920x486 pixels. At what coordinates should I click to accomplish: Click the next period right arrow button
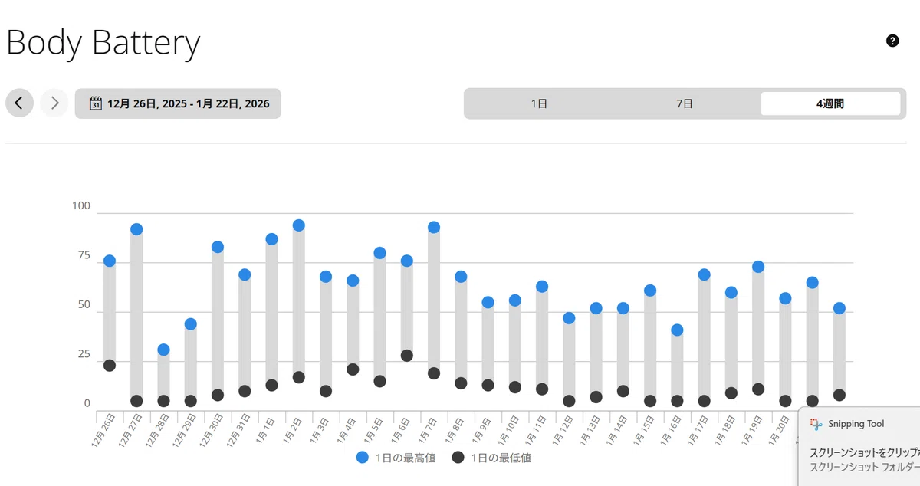point(54,103)
